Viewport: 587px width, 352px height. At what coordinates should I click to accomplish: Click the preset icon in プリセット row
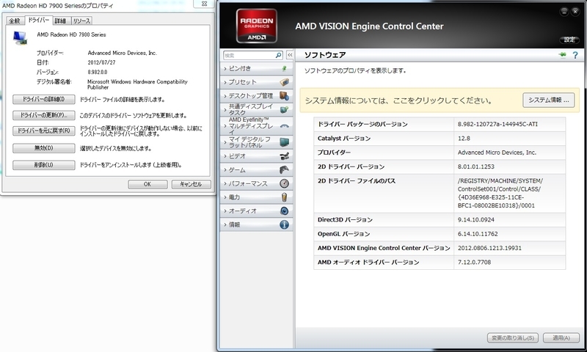(x=284, y=82)
